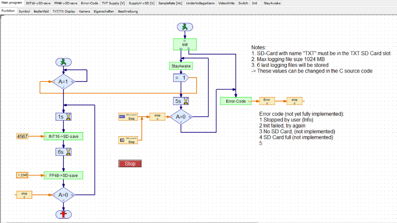Screen dimensions: 397x223
Task: Switch to the Bedienfeld tab
Action: [41, 11]
